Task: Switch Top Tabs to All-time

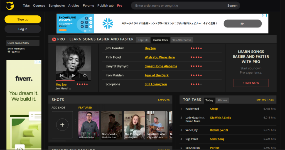Action: (222, 100)
